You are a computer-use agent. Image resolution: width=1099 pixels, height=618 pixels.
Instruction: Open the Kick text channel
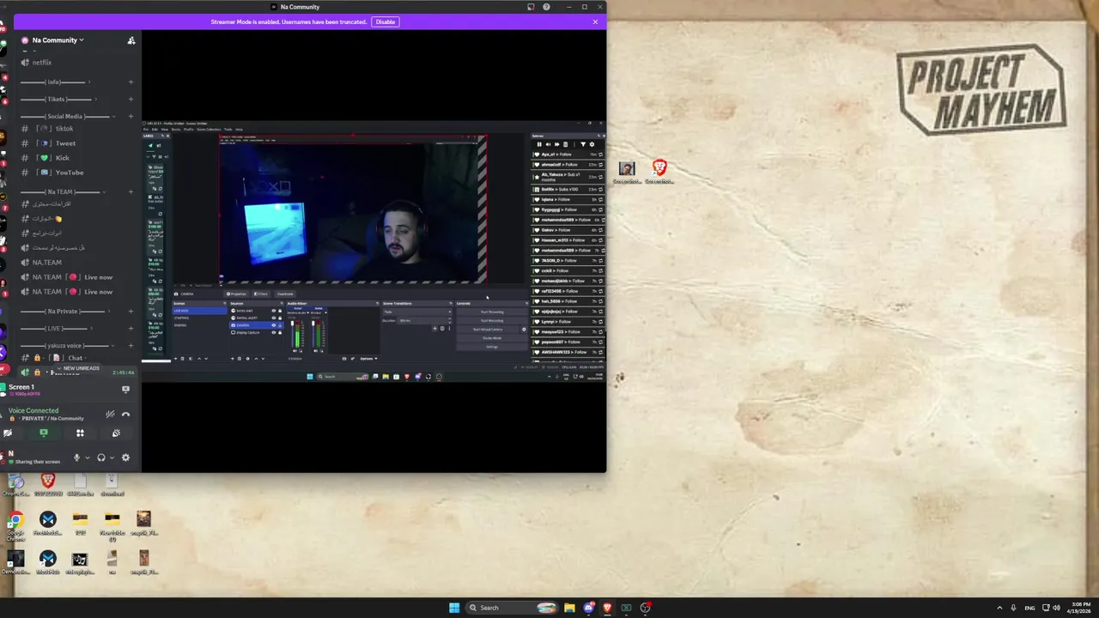coord(62,158)
